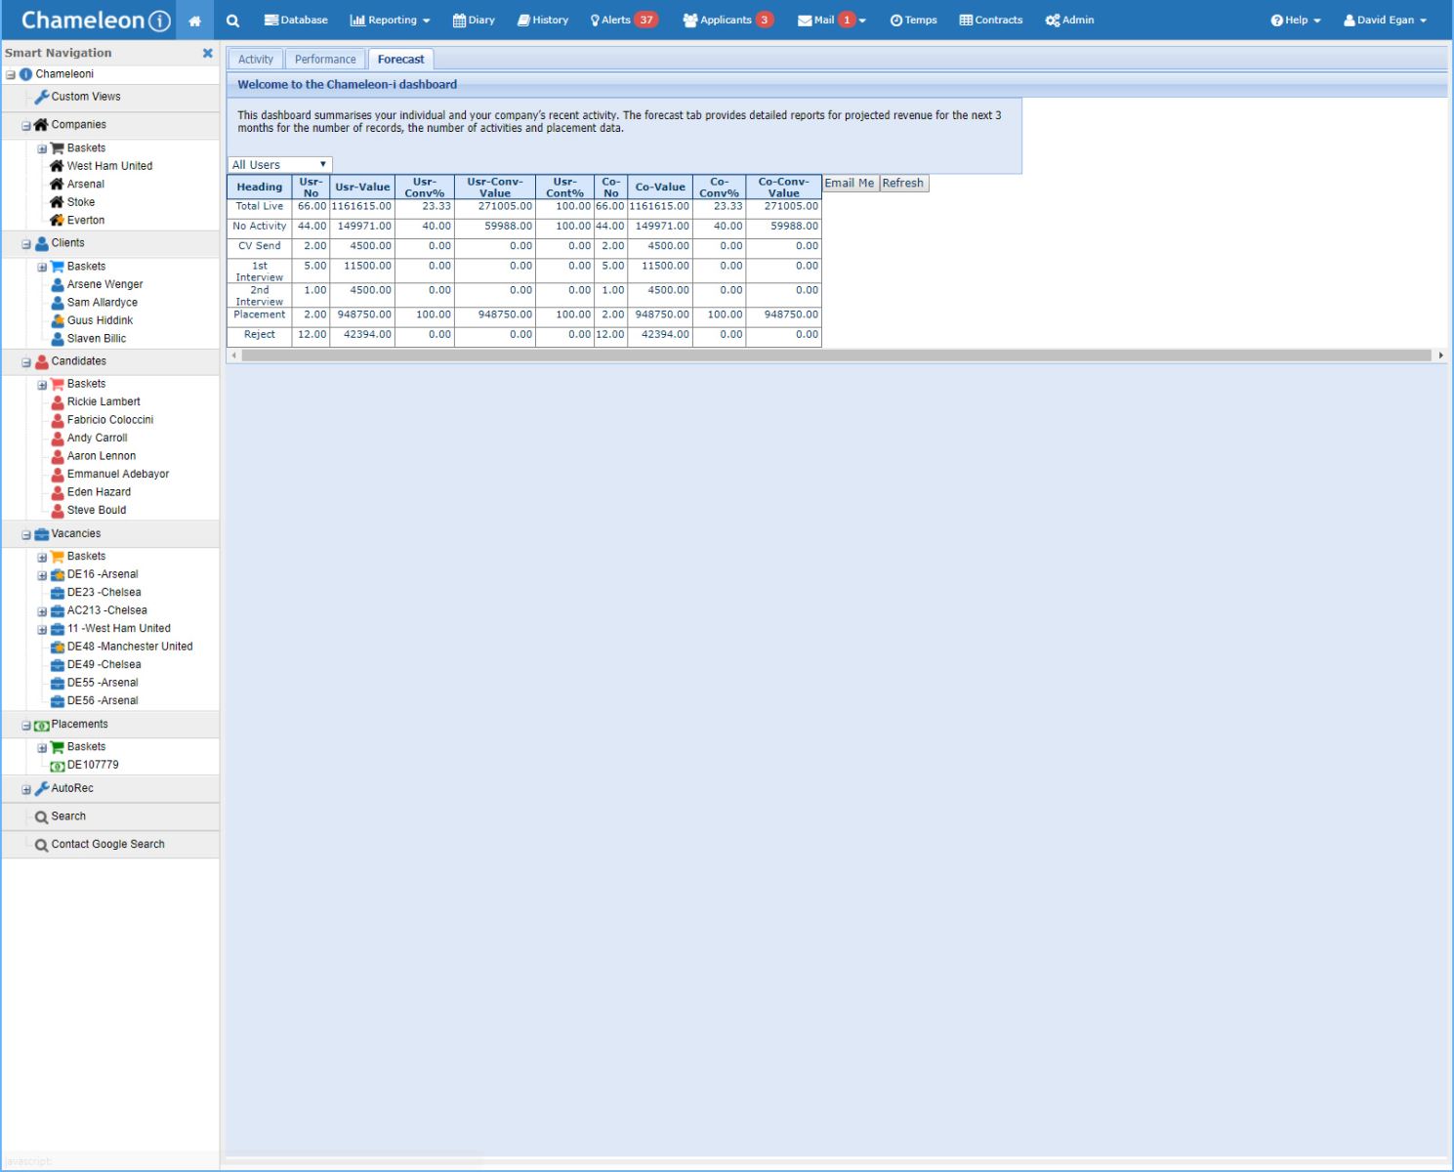Open vacancy DE23 -Chelsea briefcase icon
The width and height of the screenshot is (1454, 1172).
(x=57, y=593)
